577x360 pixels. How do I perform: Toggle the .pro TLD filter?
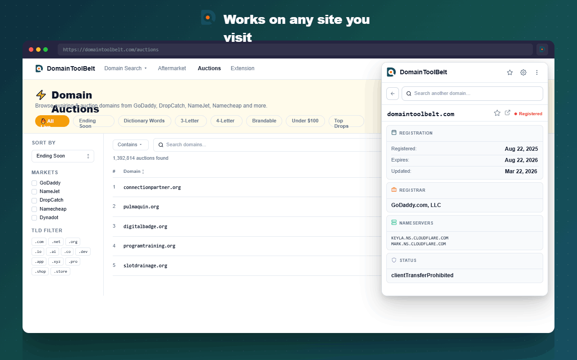[x=73, y=261]
